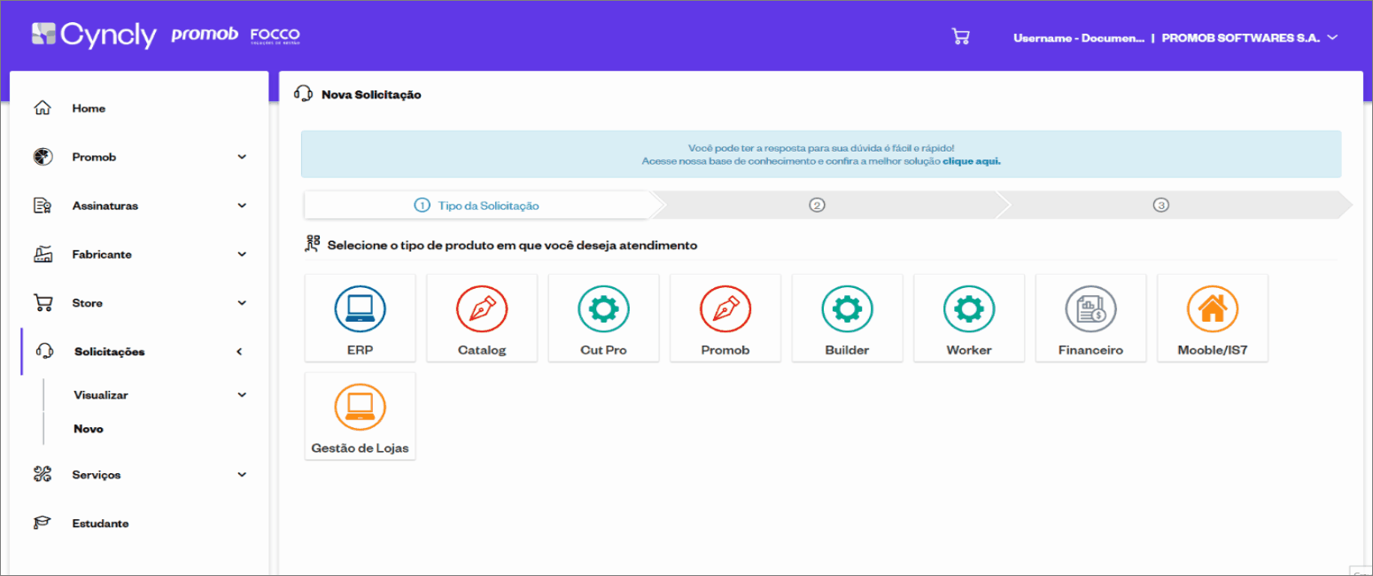
Task: Click the Store cart icon in sidebar
Action: pos(42,303)
